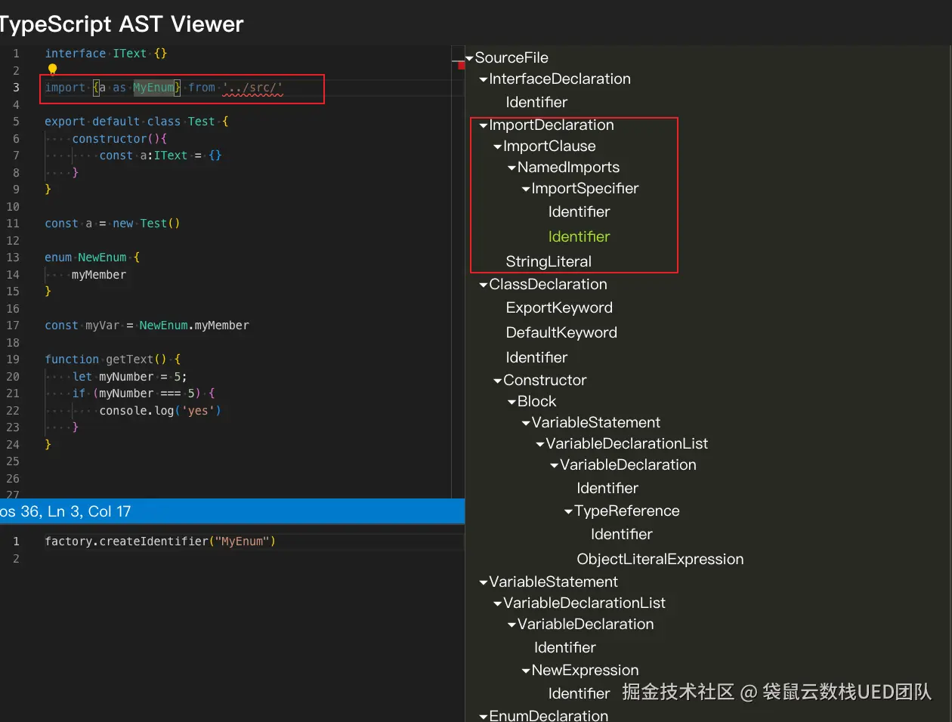Screen dimensions: 952x722
Task: Collapse the Constructor node arrow
Action: pyautogui.click(x=498, y=381)
